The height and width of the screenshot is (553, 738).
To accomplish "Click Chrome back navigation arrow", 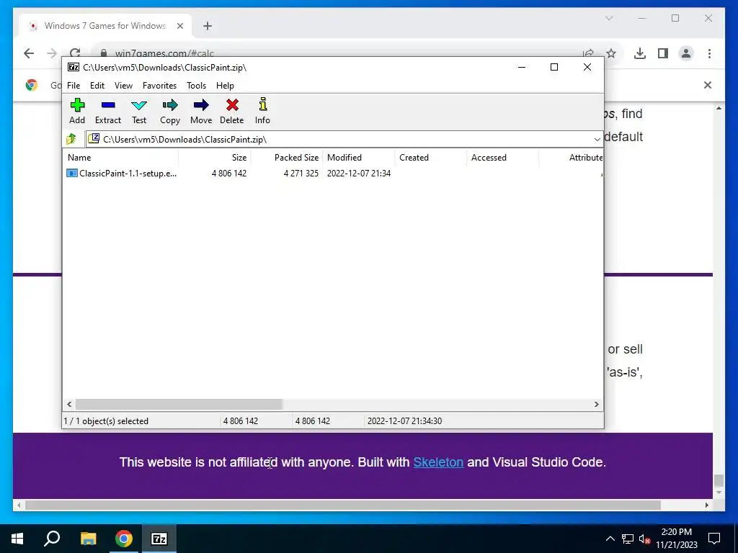I will [29, 53].
